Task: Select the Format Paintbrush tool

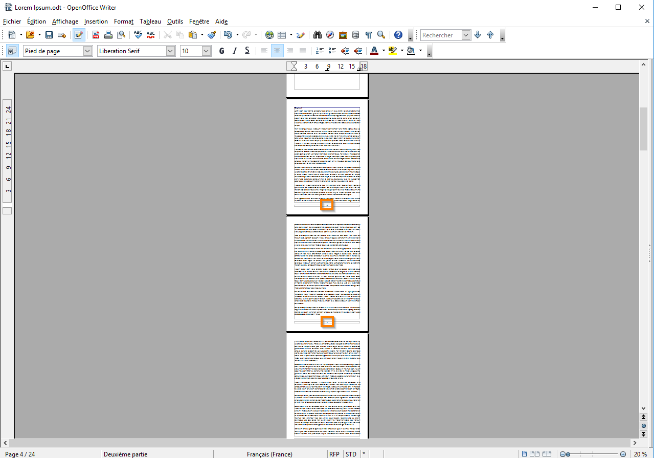Action: pyautogui.click(x=212, y=35)
